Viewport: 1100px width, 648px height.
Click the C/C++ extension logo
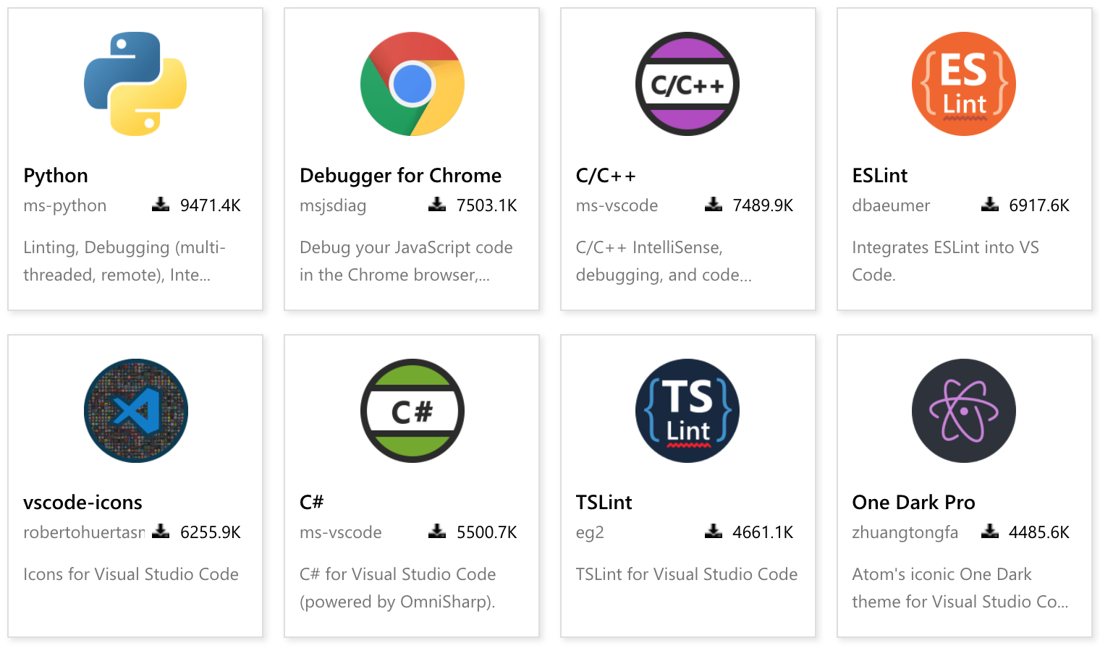pyautogui.click(x=687, y=84)
